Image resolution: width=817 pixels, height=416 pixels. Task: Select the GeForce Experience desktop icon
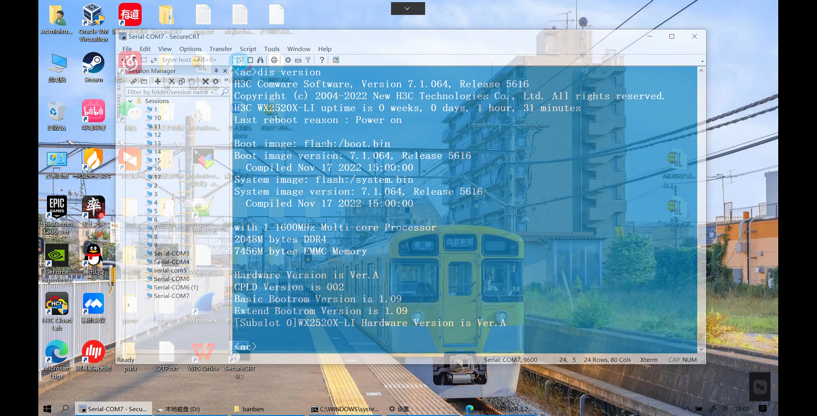pos(57,263)
